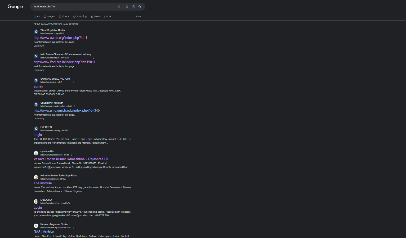Switch to the Images tab
406x238 pixels.
tap(49, 16)
